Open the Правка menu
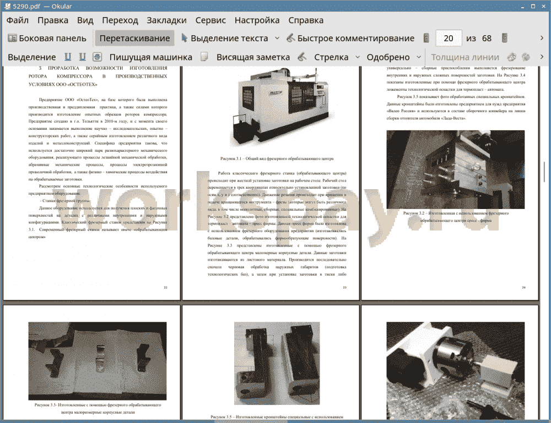 (53, 20)
